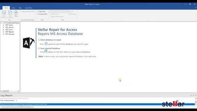Image resolution: width=197 pixels, height=111 pixels.
Task: Click the Previous search result button
Action: tap(72, 14)
